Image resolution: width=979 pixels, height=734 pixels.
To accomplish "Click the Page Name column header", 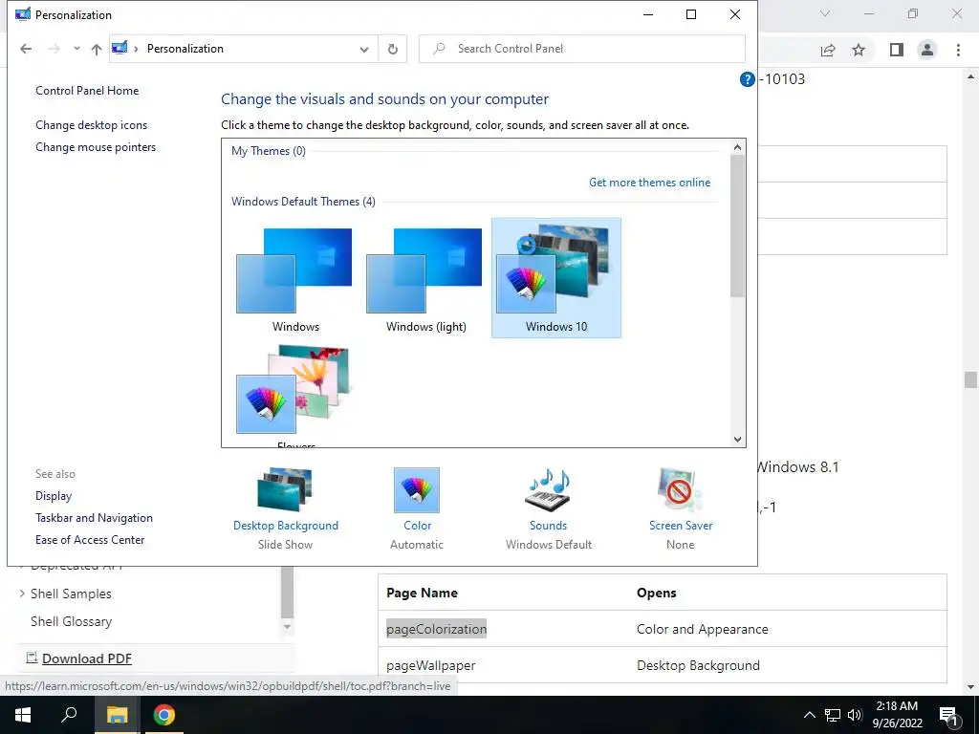I will tap(422, 593).
